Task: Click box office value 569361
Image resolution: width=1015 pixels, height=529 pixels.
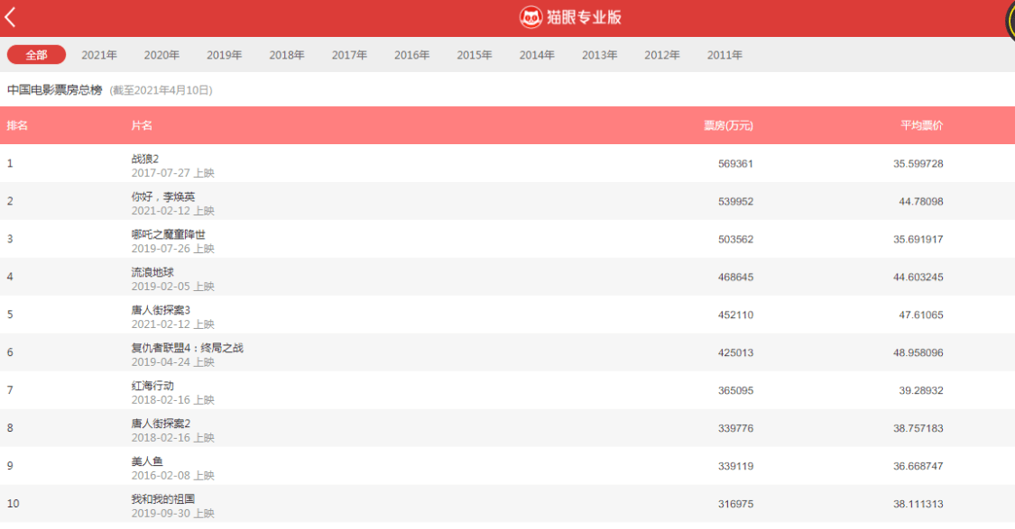Action: [735, 164]
